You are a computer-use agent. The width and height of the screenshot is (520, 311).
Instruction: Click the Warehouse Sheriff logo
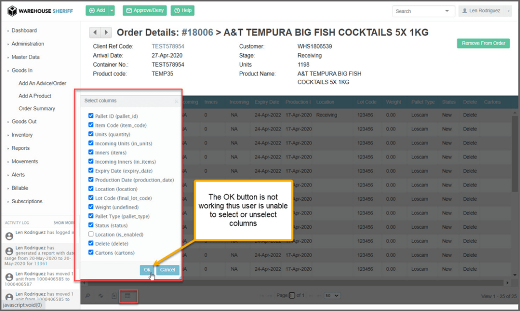click(40, 11)
